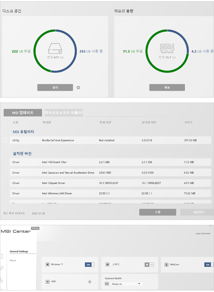214x292 pixels.
Task: Click the Windows 키 logo icon
Action: coord(47,265)
